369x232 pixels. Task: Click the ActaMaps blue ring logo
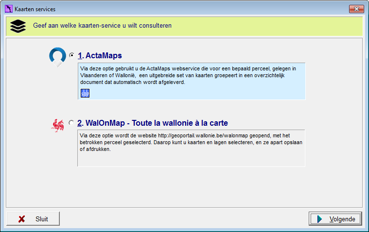(57, 57)
